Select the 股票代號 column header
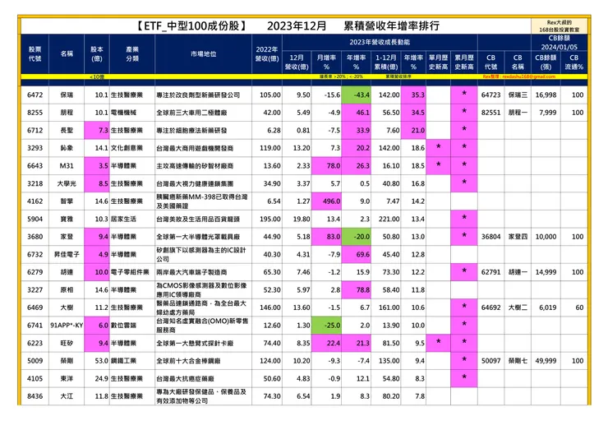This screenshot has width=608, height=430. [35, 54]
